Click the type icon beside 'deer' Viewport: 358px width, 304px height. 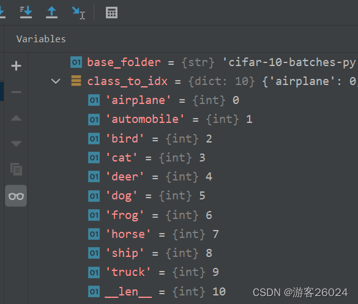point(94,177)
